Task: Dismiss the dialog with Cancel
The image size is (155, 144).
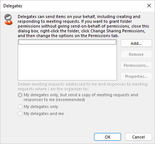Action: [138, 137]
